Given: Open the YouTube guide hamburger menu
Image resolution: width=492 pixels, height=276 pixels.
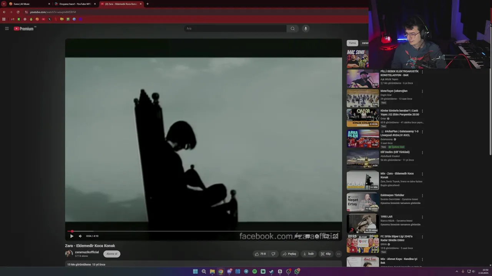Looking at the screenshot, I should 7,28.
